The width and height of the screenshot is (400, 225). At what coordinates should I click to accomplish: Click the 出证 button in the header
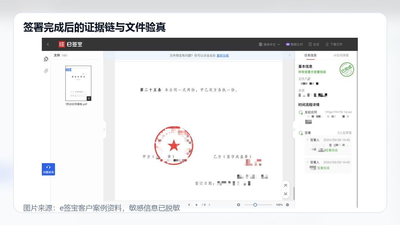tap(314, 44)
